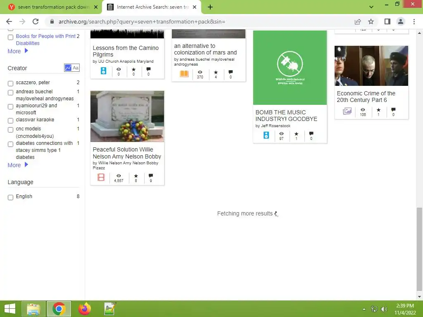Open File Explorer from the taskbar
Viewport: 423px width, 317px height.
[33, 309]
